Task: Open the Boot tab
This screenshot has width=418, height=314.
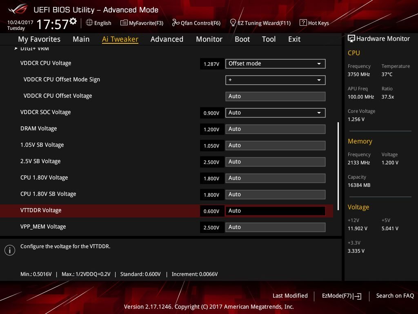Action: [242, 39]
